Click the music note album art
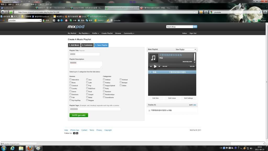 [x=153, y=58]
